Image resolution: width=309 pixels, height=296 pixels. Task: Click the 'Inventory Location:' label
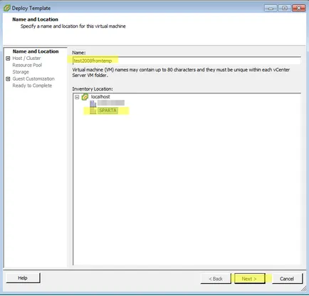pos(93,89)
